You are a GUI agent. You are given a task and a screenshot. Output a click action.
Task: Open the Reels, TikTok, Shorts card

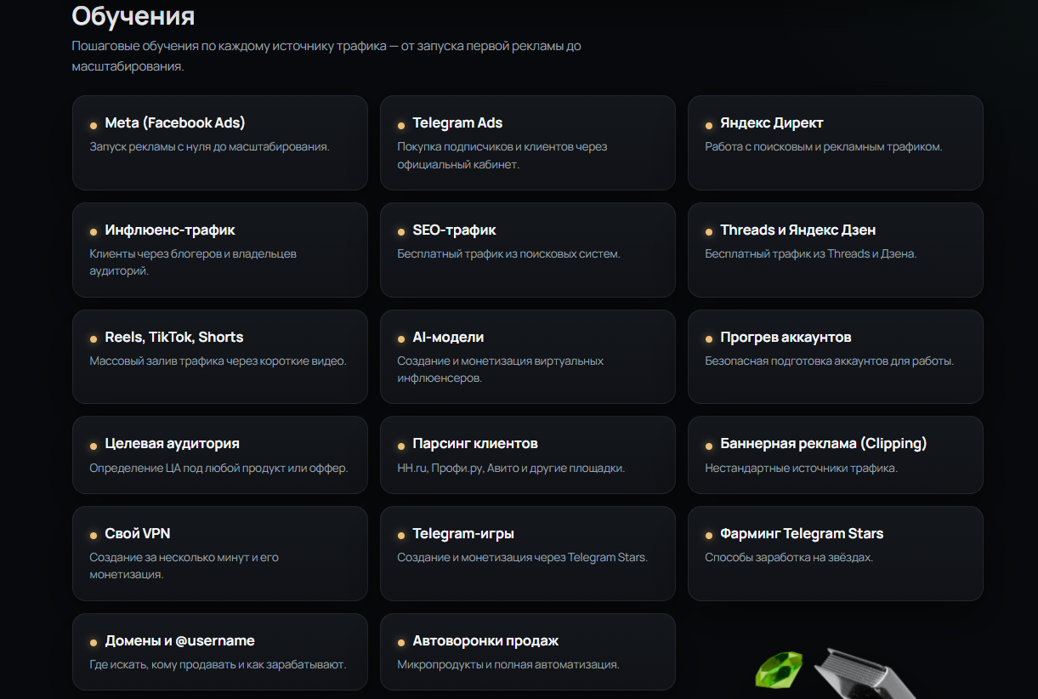[x=220, y=356]
